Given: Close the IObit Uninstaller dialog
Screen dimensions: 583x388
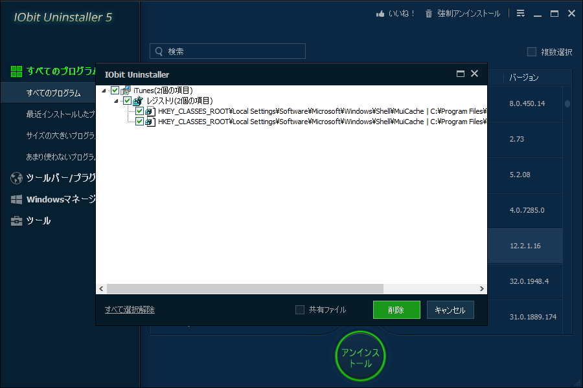Looking at the screenshot, I should click(474, 74).
